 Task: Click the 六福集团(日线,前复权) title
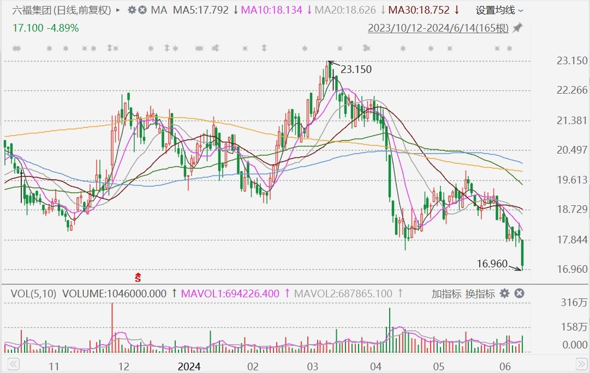(x=62, y=10)
